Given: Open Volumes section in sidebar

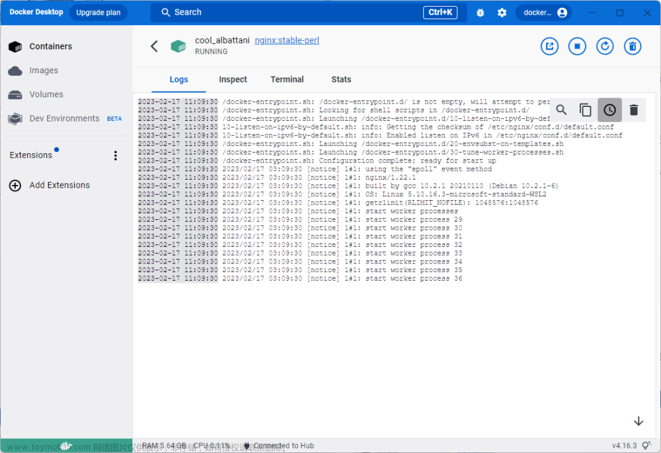Looking at the screenshot, I should pos(36,94).
